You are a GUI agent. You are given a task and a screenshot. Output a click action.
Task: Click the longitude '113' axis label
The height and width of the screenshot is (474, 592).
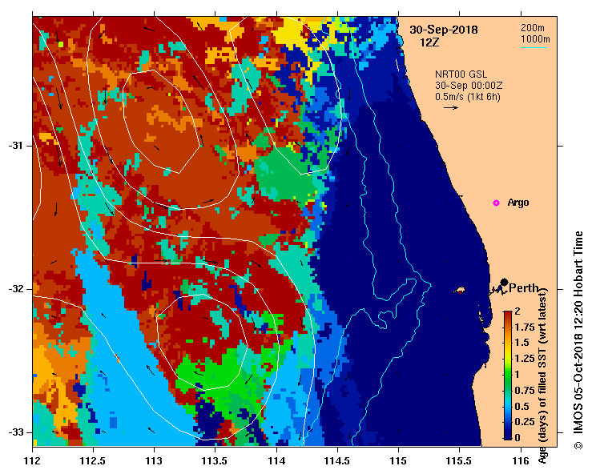point(154,461)
